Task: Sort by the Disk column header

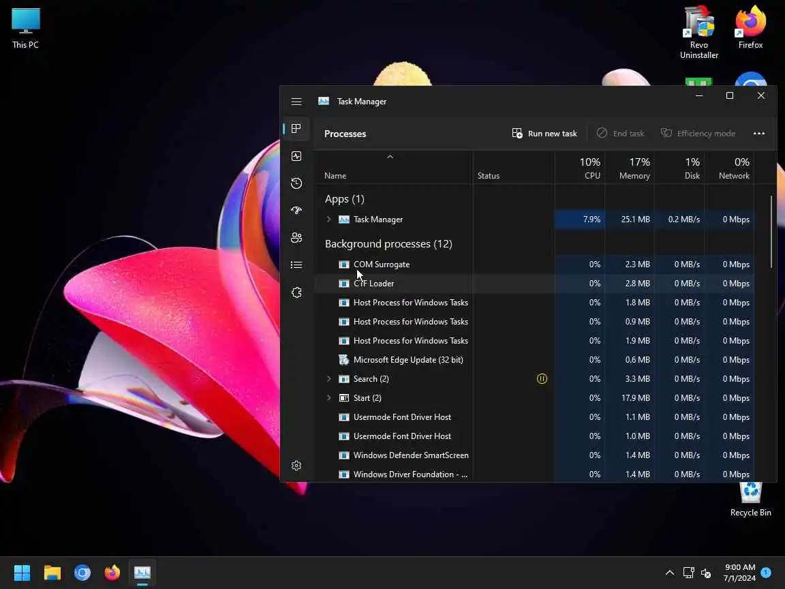Action: (680, 168)
